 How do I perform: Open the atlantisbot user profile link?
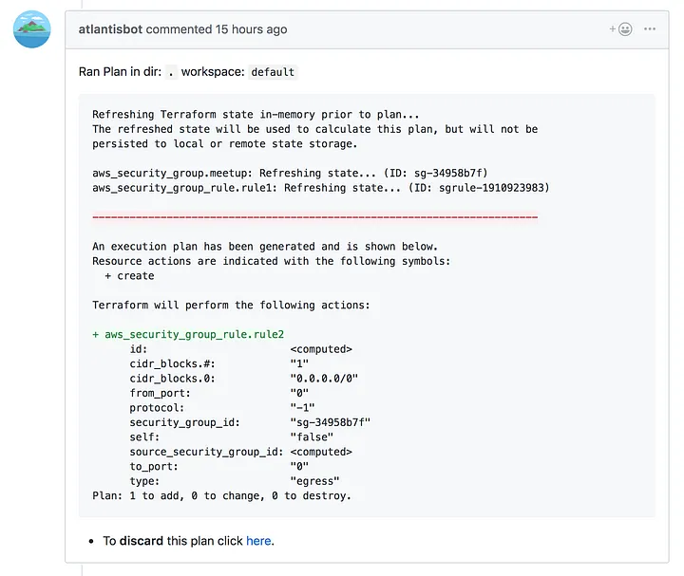point(110,29)
